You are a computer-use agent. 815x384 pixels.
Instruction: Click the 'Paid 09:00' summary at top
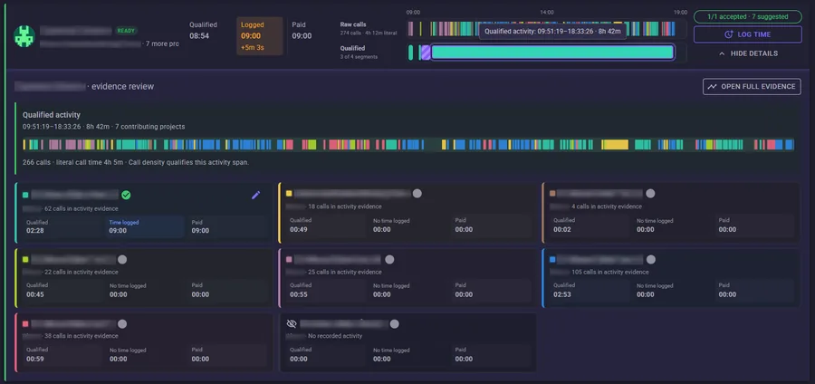tap(302, 31)
